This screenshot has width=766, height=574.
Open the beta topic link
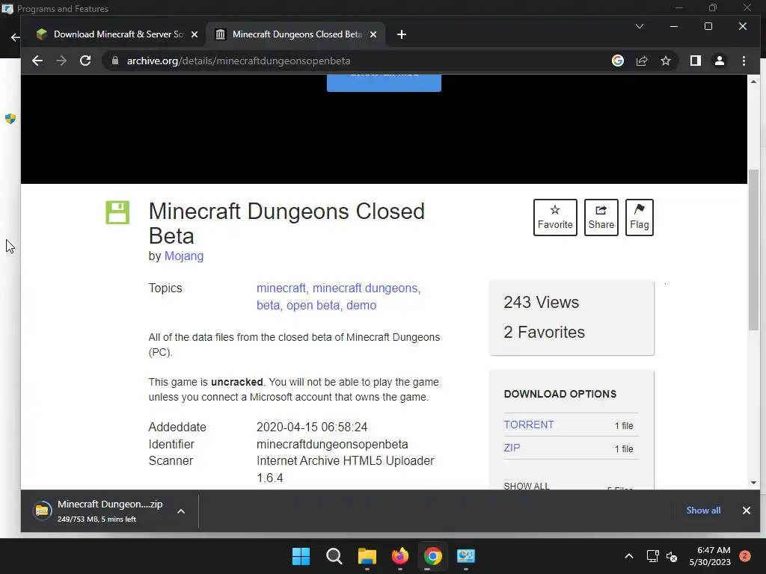(x=269, y=305)
